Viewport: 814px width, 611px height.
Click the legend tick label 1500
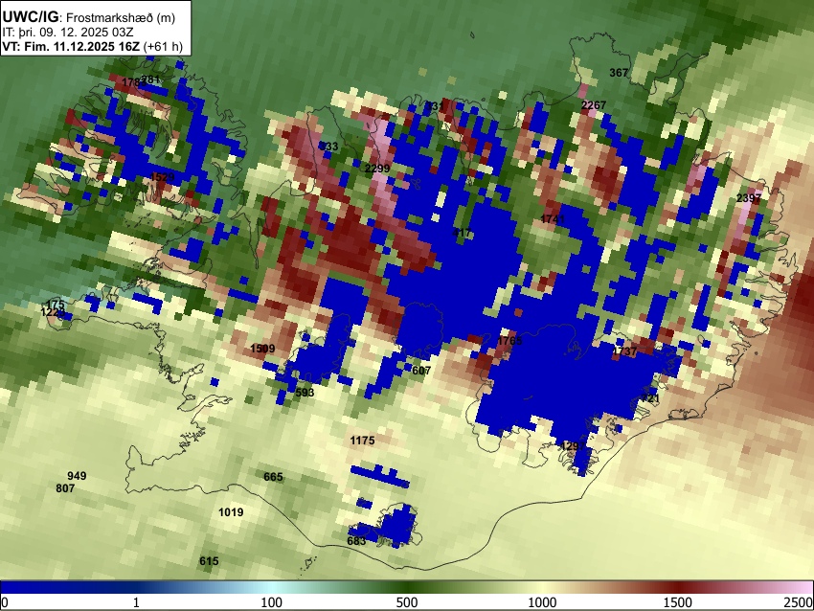pos(678,602)
